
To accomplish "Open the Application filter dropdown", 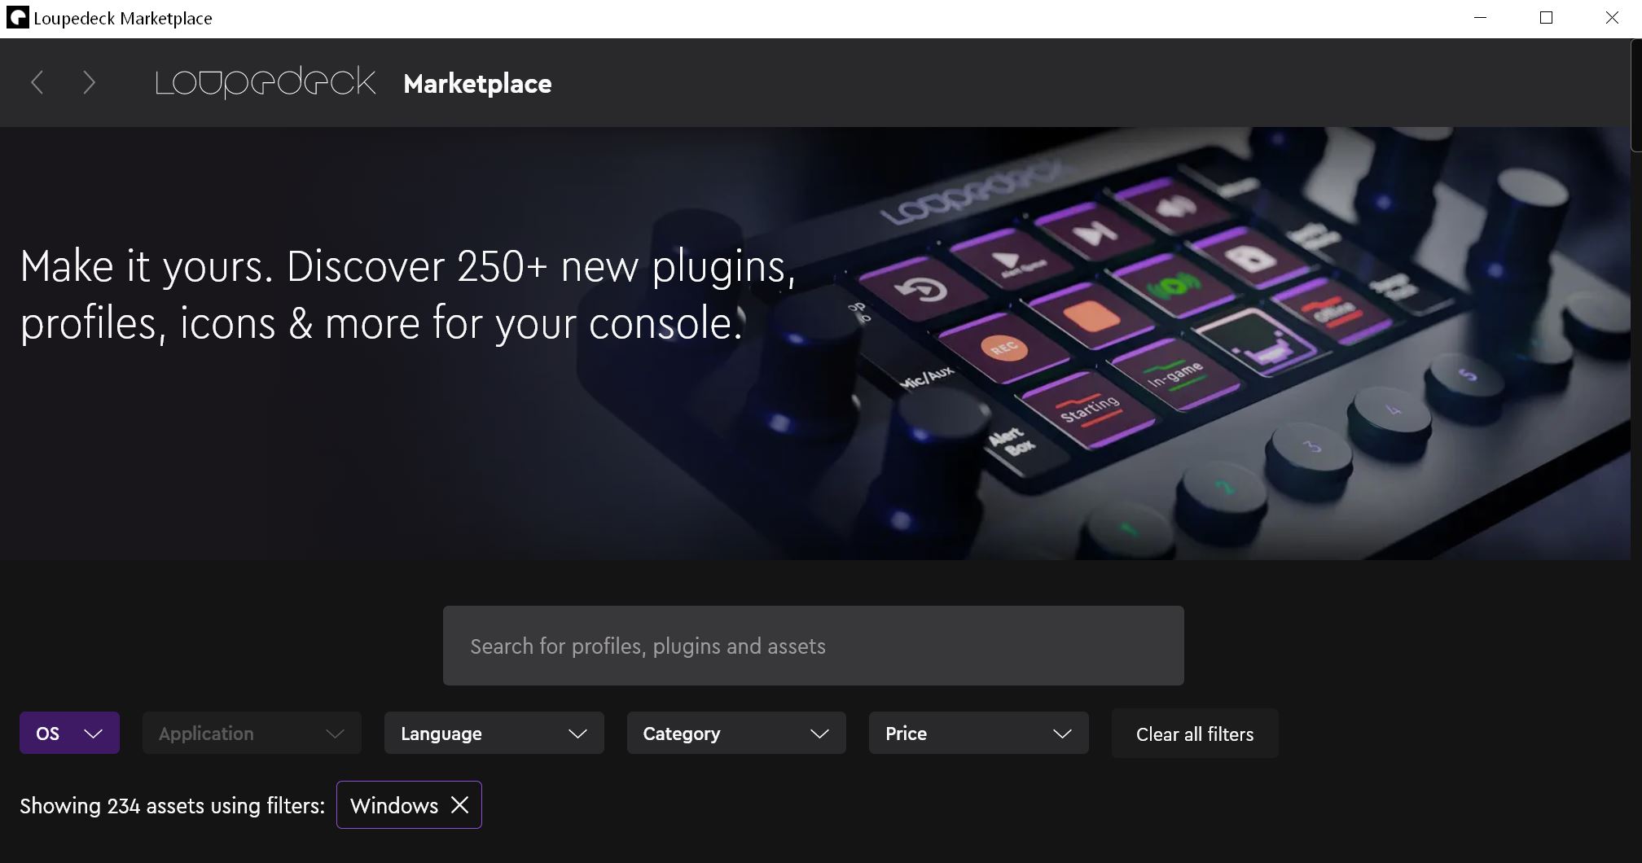I will 252,733.
